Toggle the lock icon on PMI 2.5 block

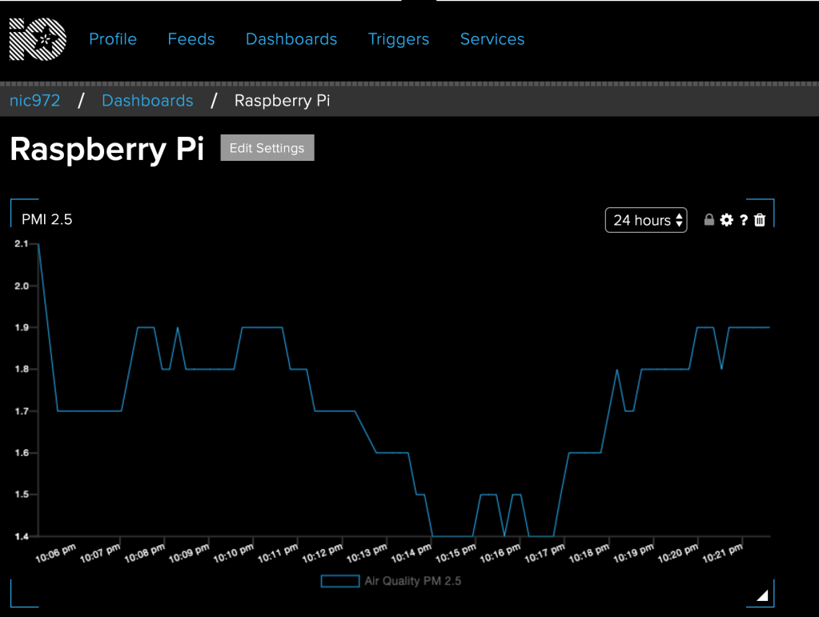point(709,220)
